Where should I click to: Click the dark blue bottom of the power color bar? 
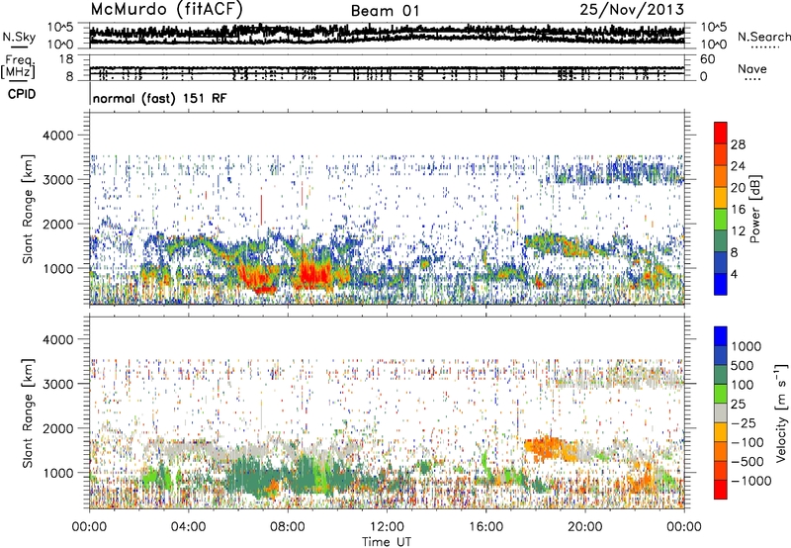[721, 284]
